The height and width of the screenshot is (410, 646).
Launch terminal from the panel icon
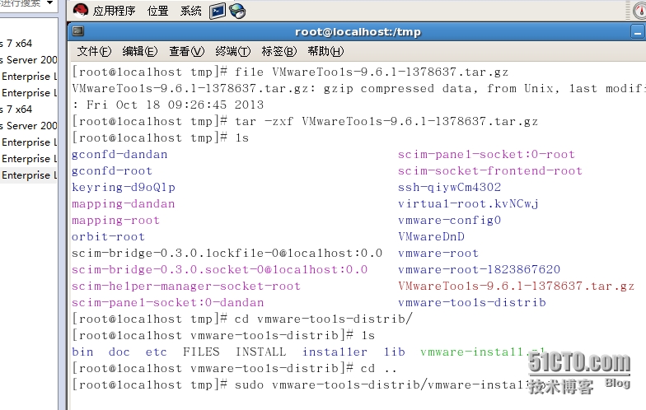click(218, 12)
